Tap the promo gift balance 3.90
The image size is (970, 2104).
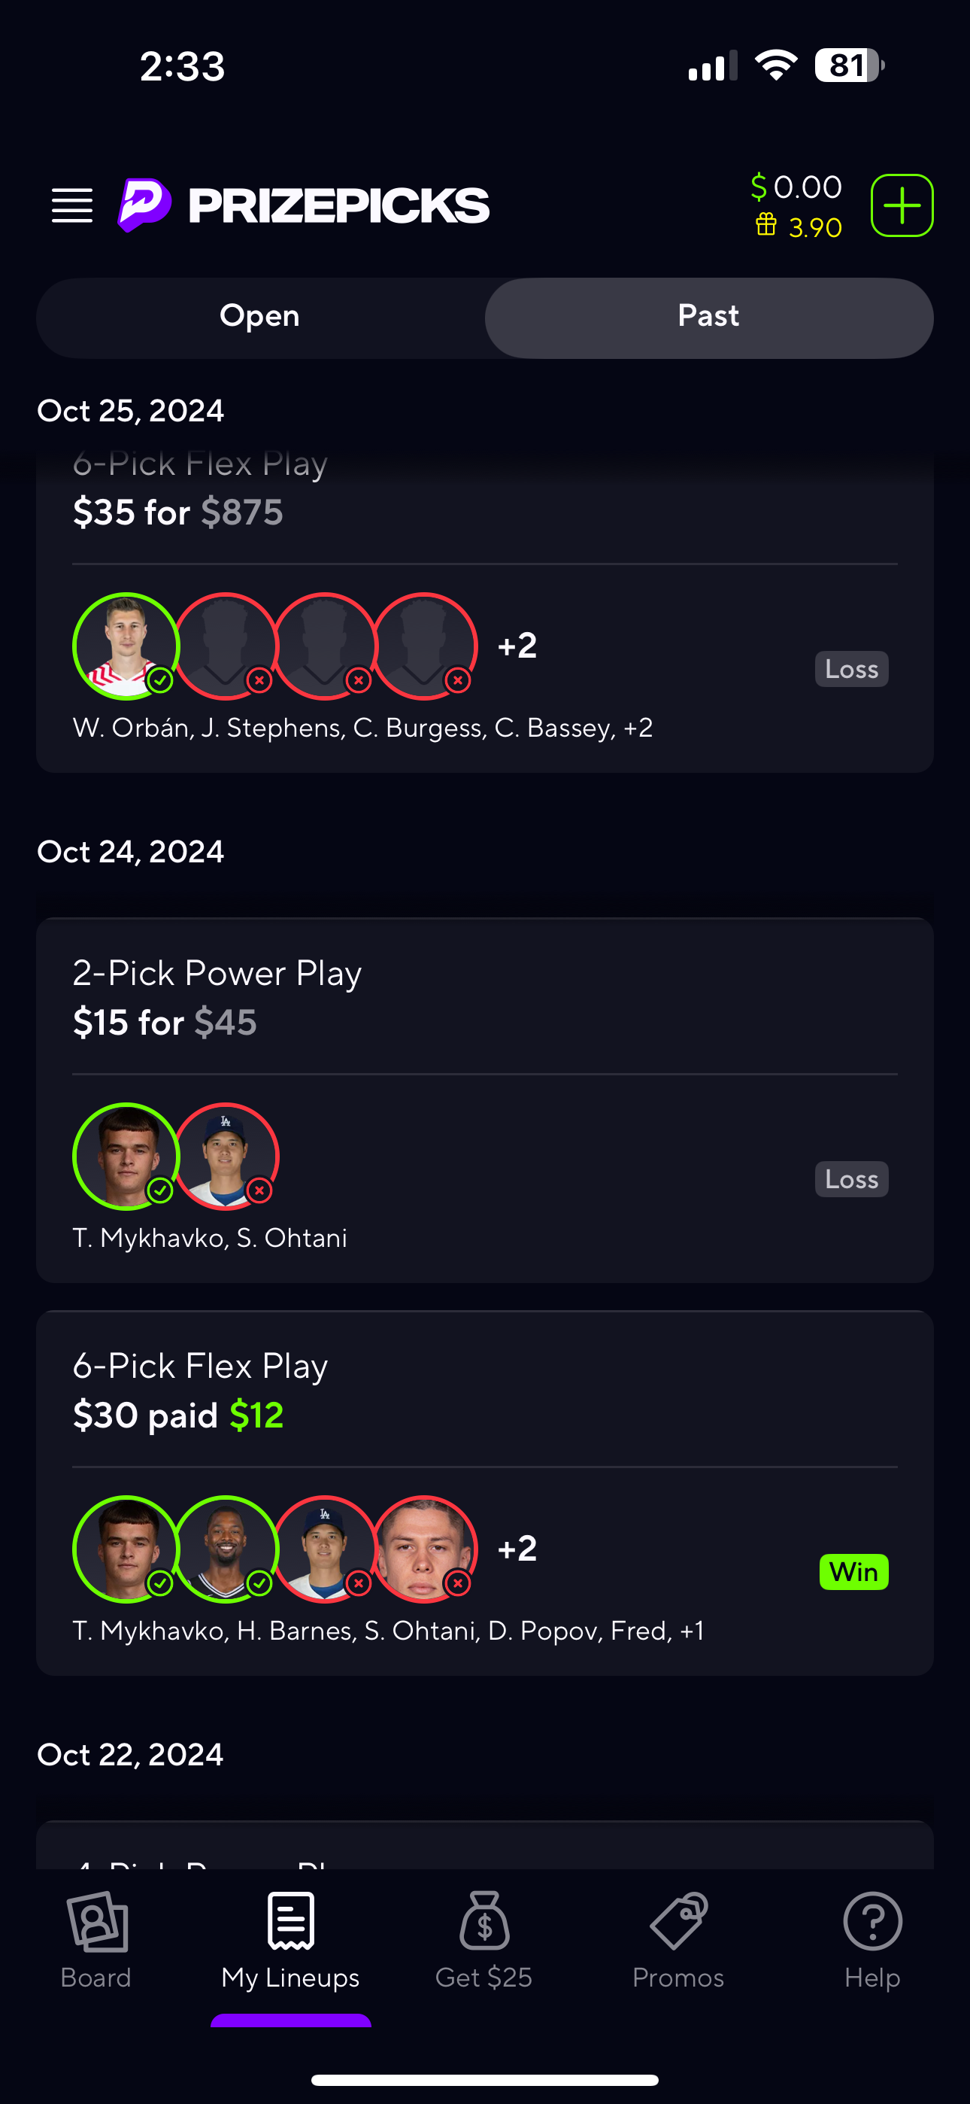tap(799, 227)
